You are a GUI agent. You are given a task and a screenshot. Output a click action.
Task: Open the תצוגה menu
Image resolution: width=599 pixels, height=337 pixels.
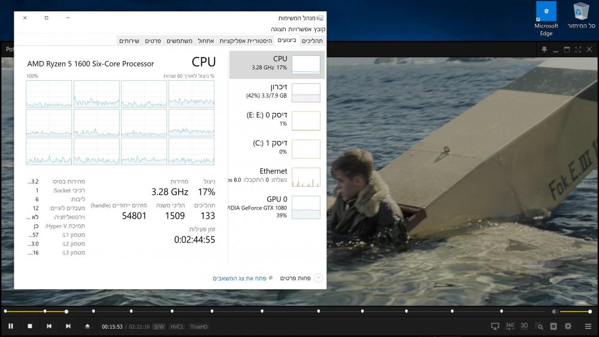tap(279, 29)
